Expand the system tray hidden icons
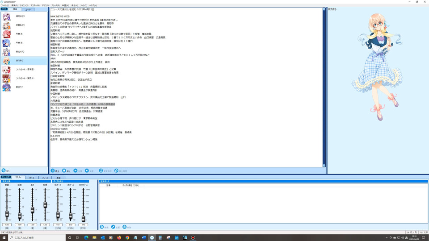The height and width of the screenshot is (241, 429). point(387,238)
